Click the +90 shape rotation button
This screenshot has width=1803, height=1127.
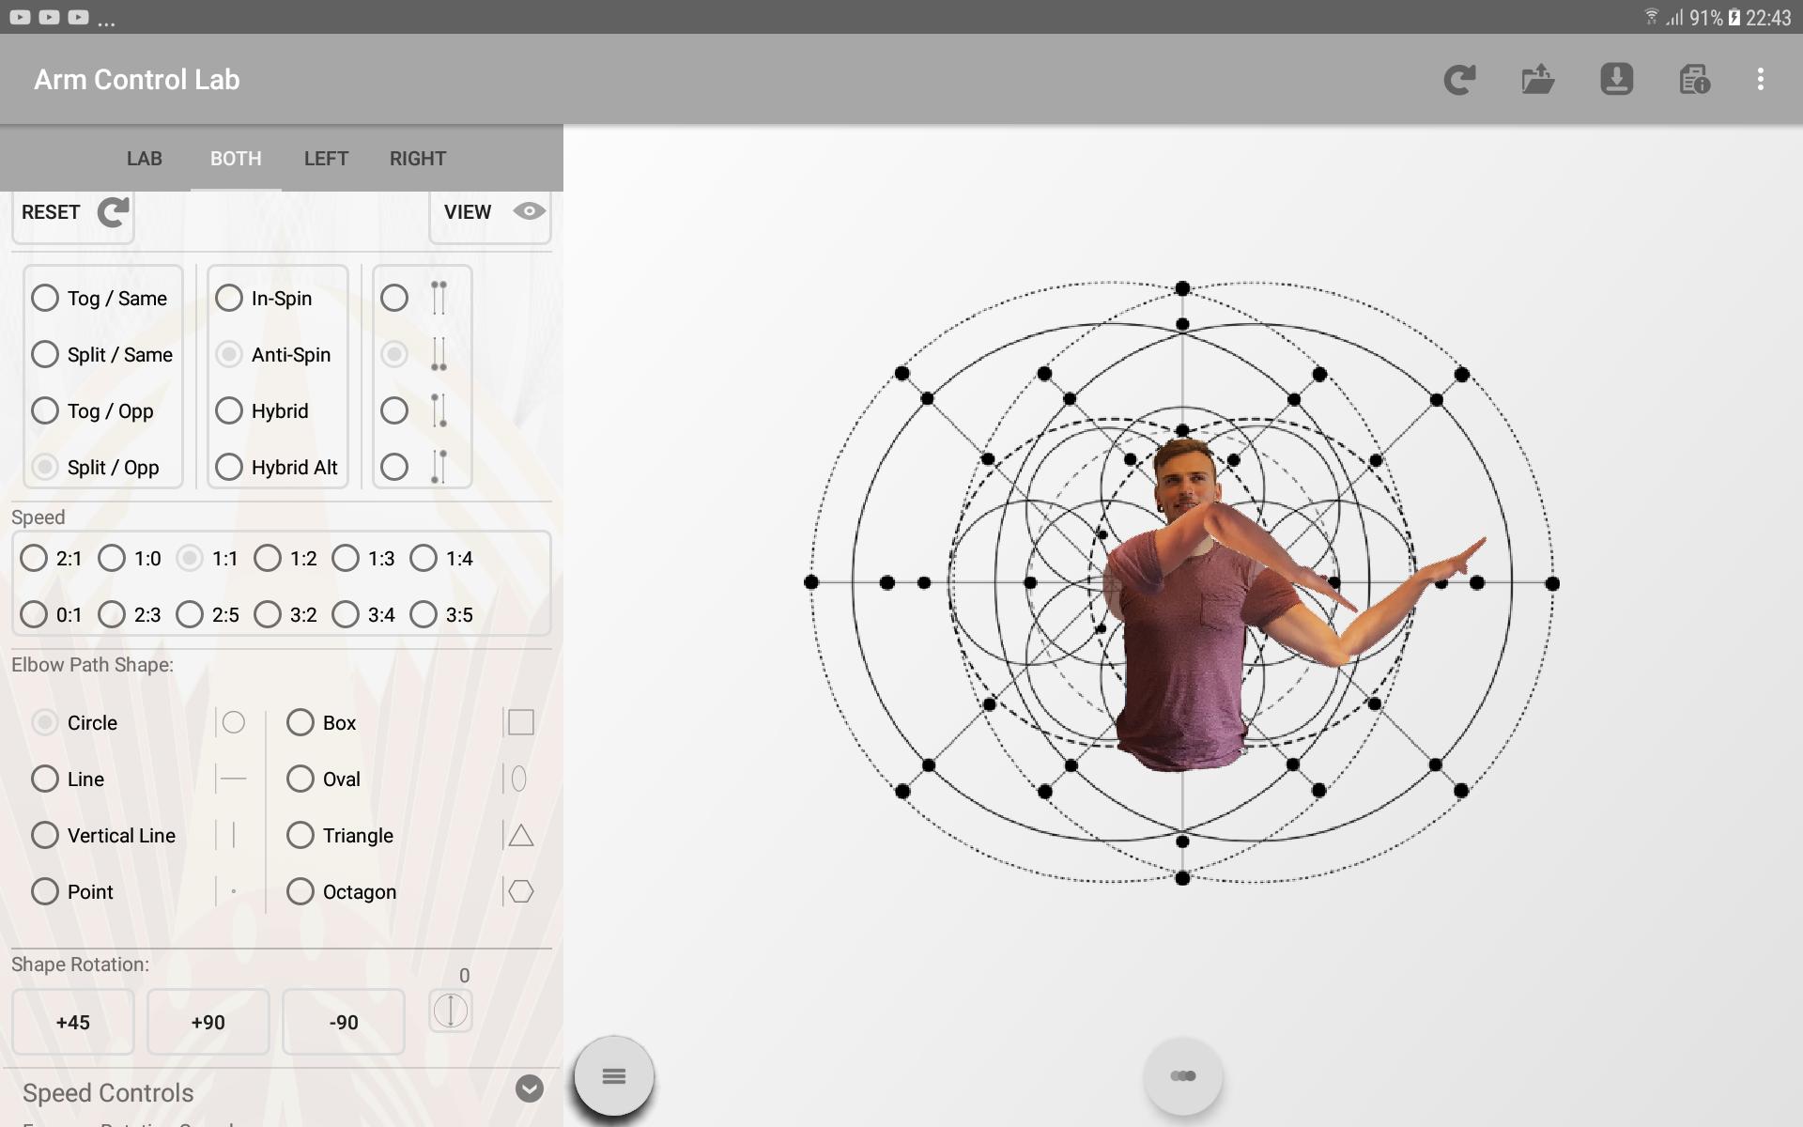(208, 1021)
